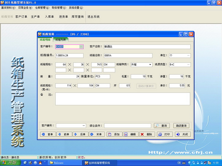Open the Windows 开始 Start button
This screenshot has height=166, width=222.
point(9,163)
